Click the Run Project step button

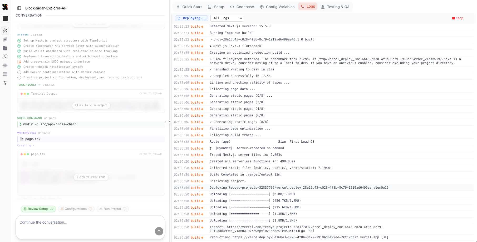[113, 209]
